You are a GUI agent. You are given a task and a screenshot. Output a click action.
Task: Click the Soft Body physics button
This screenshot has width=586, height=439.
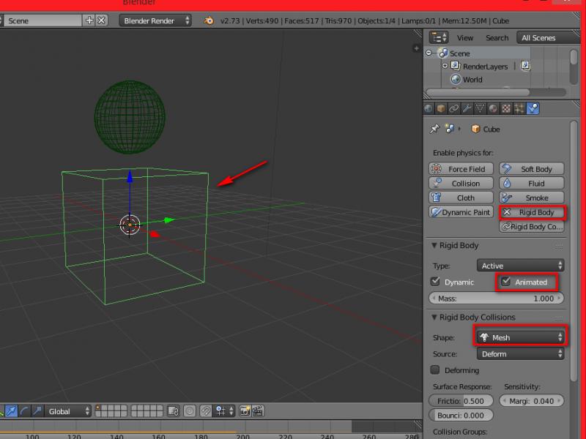(x=533, y=169)
